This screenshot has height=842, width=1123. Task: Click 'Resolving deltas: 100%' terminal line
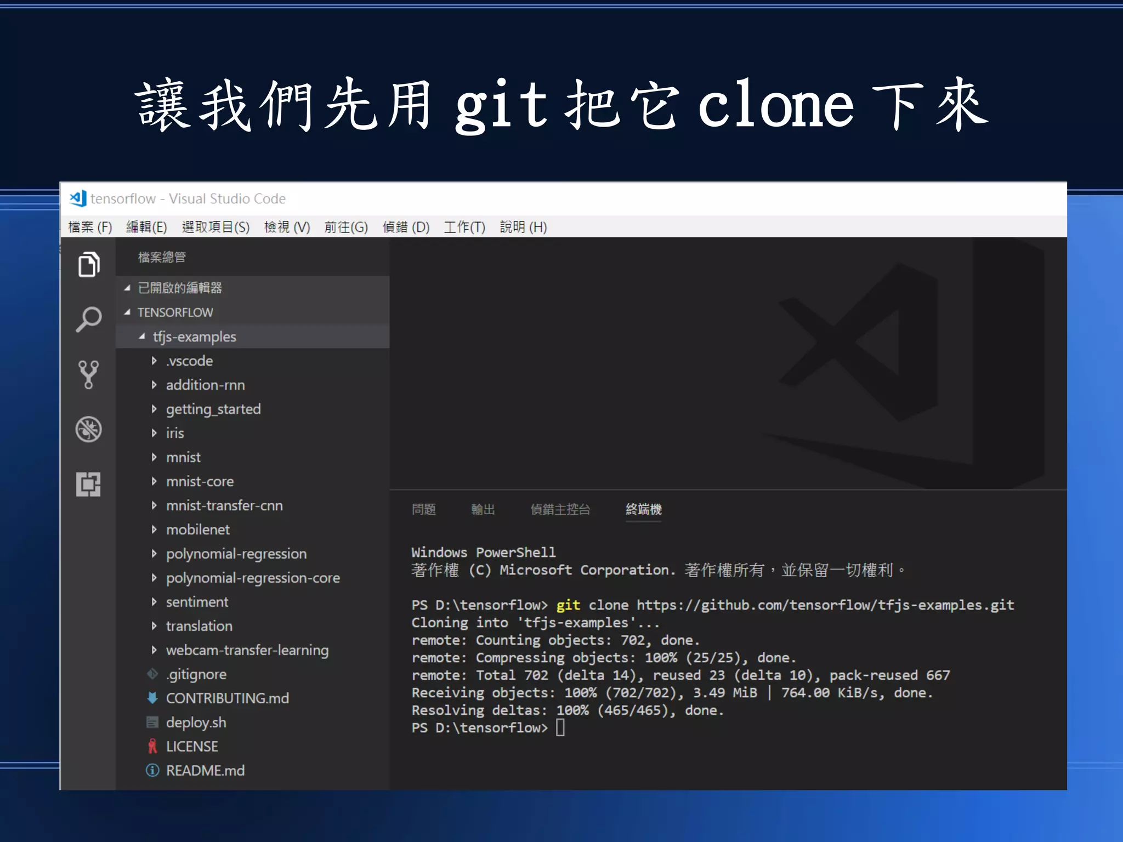(x=568, y=710)
